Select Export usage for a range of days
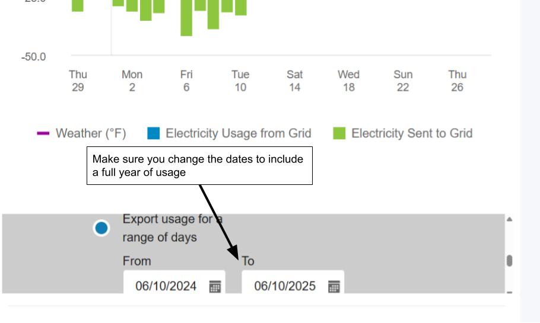540x323 pixels. tap(101, 228)
